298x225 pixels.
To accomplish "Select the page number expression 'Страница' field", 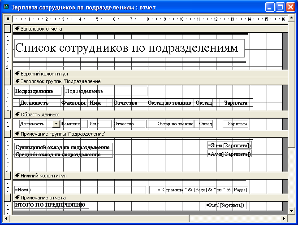I will (x=199, y=190).
